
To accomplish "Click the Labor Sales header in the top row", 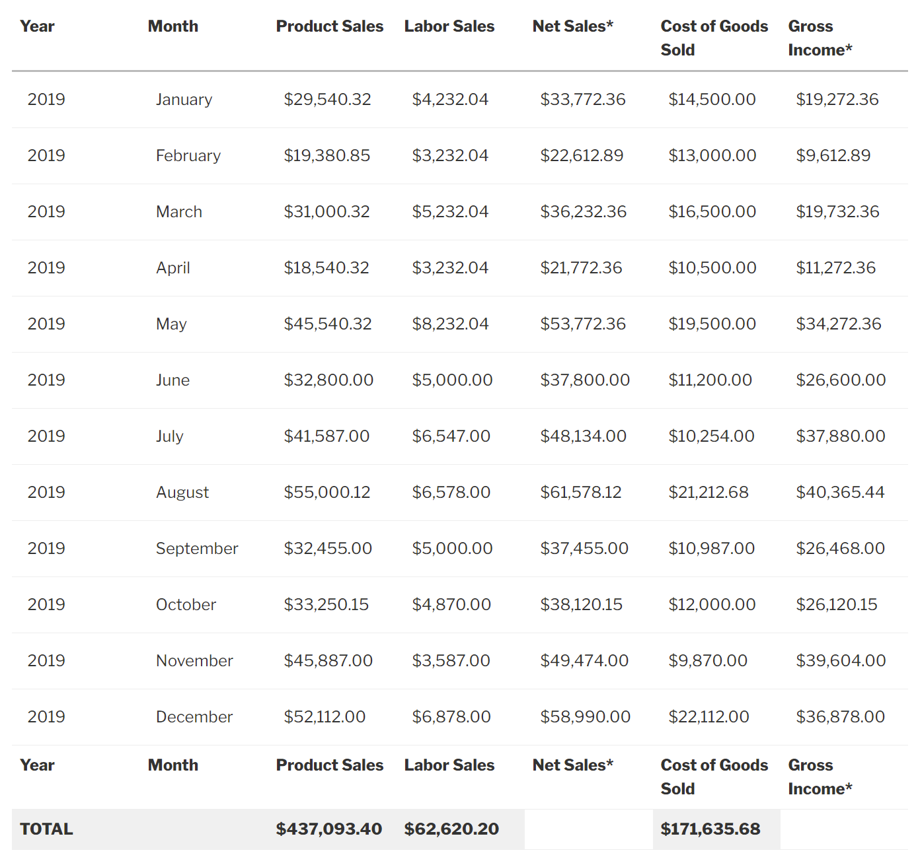I will [x=449, y=26].
